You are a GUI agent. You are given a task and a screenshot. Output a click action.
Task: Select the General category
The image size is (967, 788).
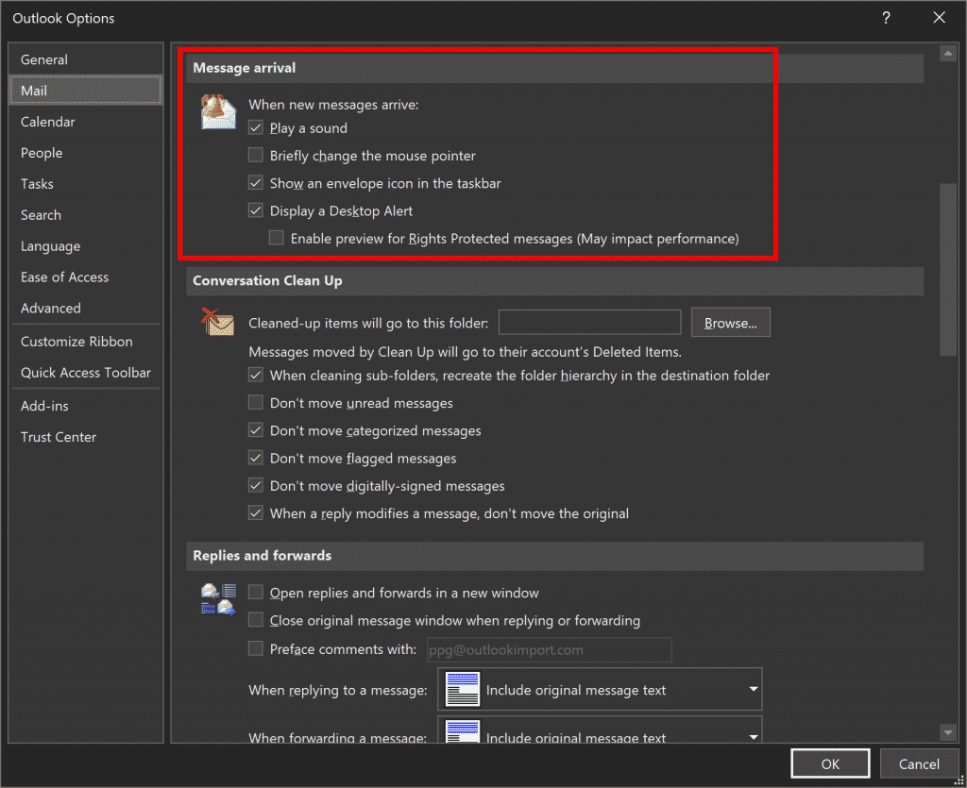tap(86, 59)
